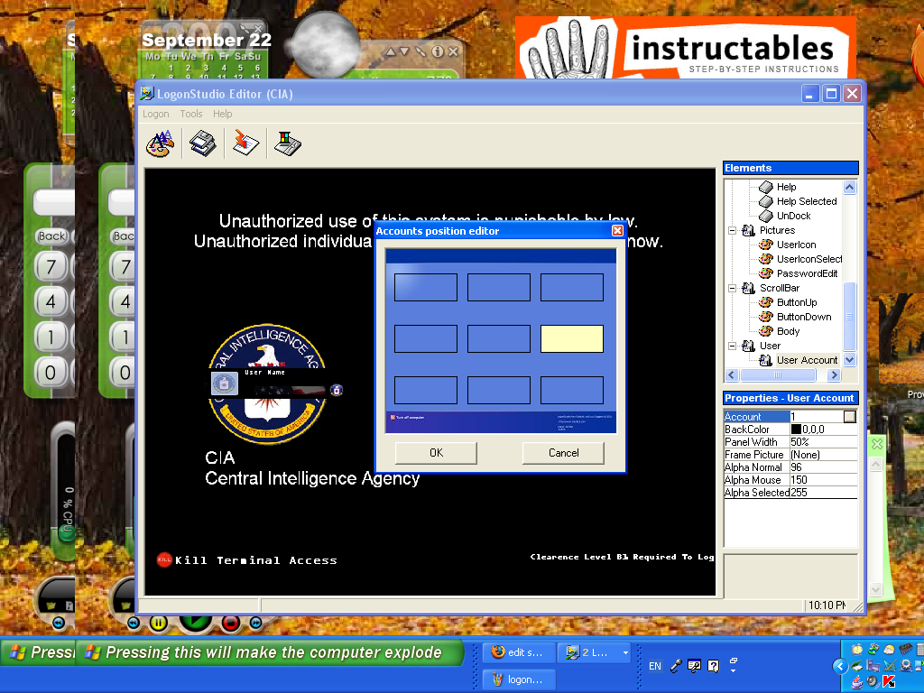Click the paint palette toolbar icon in LogonStudio
Viewport: 924px width, 693px height.
[160, 143]
